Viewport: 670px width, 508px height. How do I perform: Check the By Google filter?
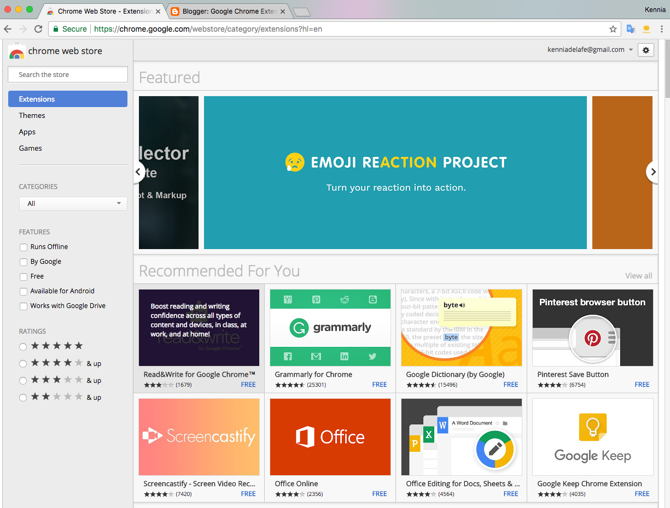tap(23, 262)
